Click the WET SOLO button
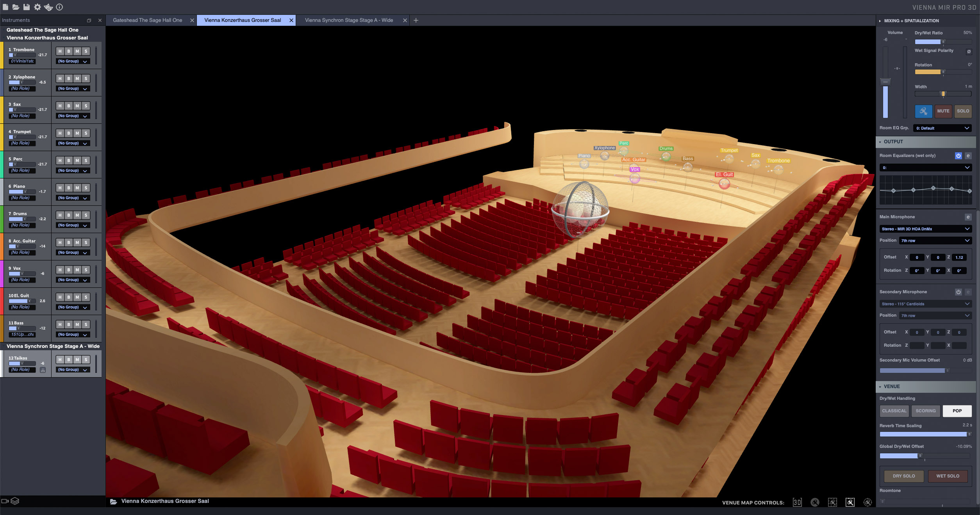The image size is (980, 515). (x=948, y=476)
